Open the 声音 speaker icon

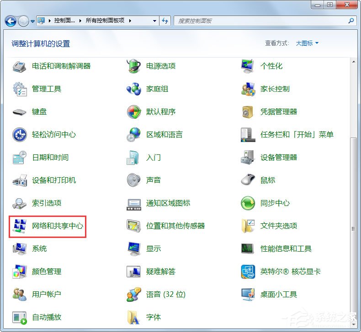(133, 180)
